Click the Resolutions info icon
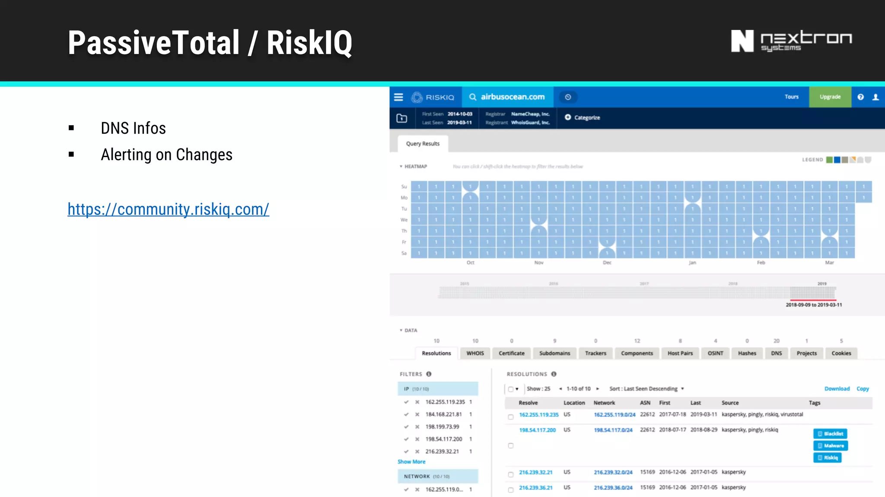 554,374
